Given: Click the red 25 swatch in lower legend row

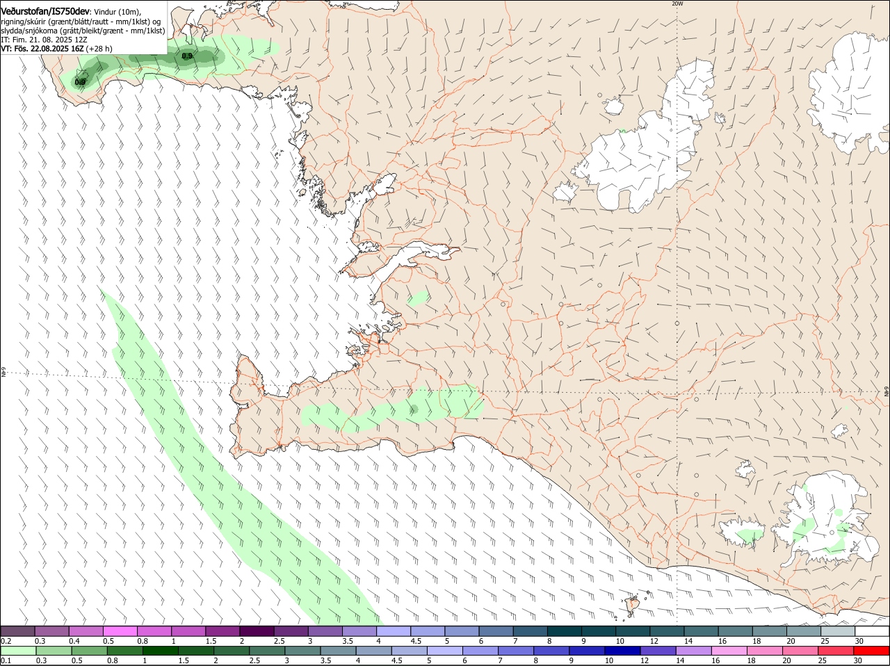Looking at the screenshot, I should coord(836,651).
